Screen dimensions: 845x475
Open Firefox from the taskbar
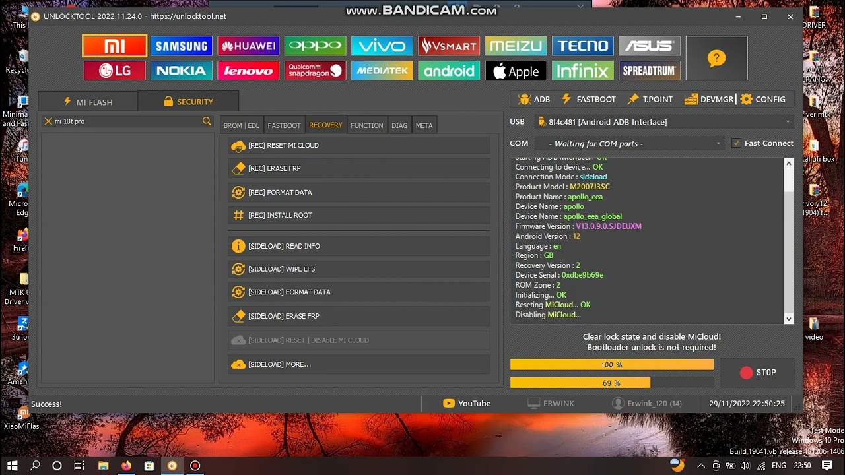click(126, 466)
